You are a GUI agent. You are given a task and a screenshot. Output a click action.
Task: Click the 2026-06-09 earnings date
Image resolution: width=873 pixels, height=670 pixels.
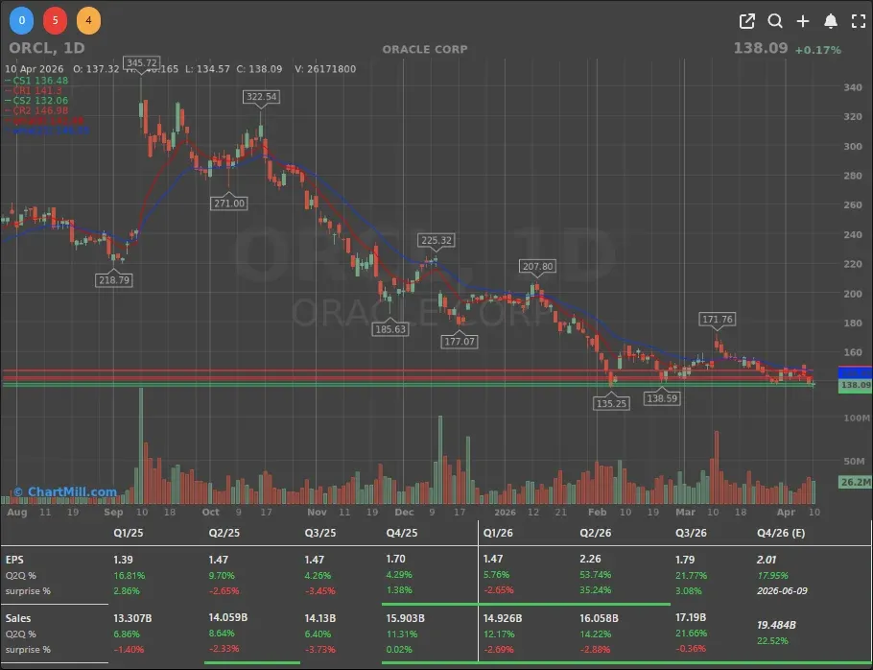coord(782,591)
